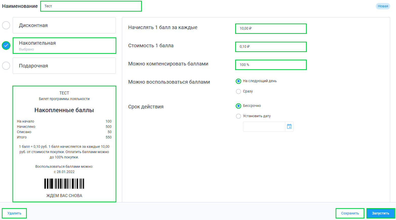Click the 'Новая' status badge

coord(383,6)
